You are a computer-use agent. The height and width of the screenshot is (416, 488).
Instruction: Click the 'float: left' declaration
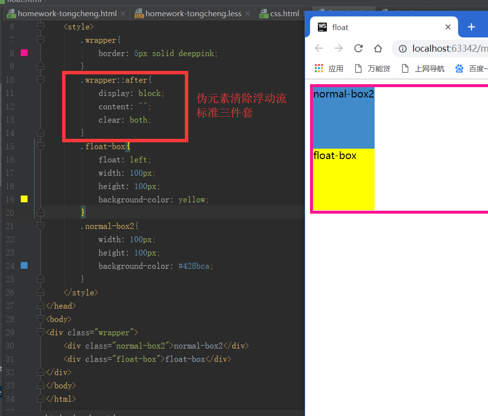(125, 160)
